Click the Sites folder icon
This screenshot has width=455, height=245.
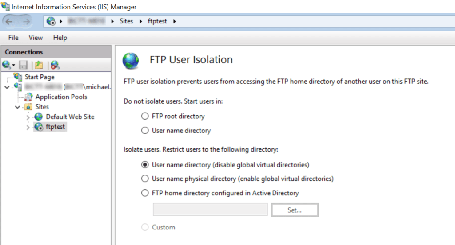[28, 107]
